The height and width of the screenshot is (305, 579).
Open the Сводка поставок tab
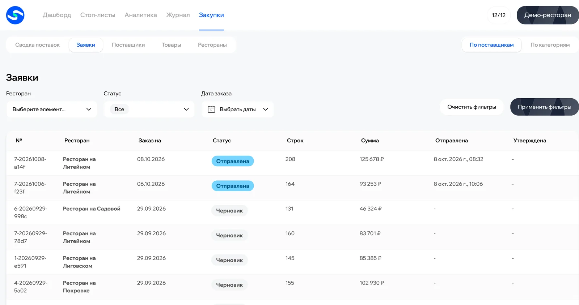(x=38, y=45)
